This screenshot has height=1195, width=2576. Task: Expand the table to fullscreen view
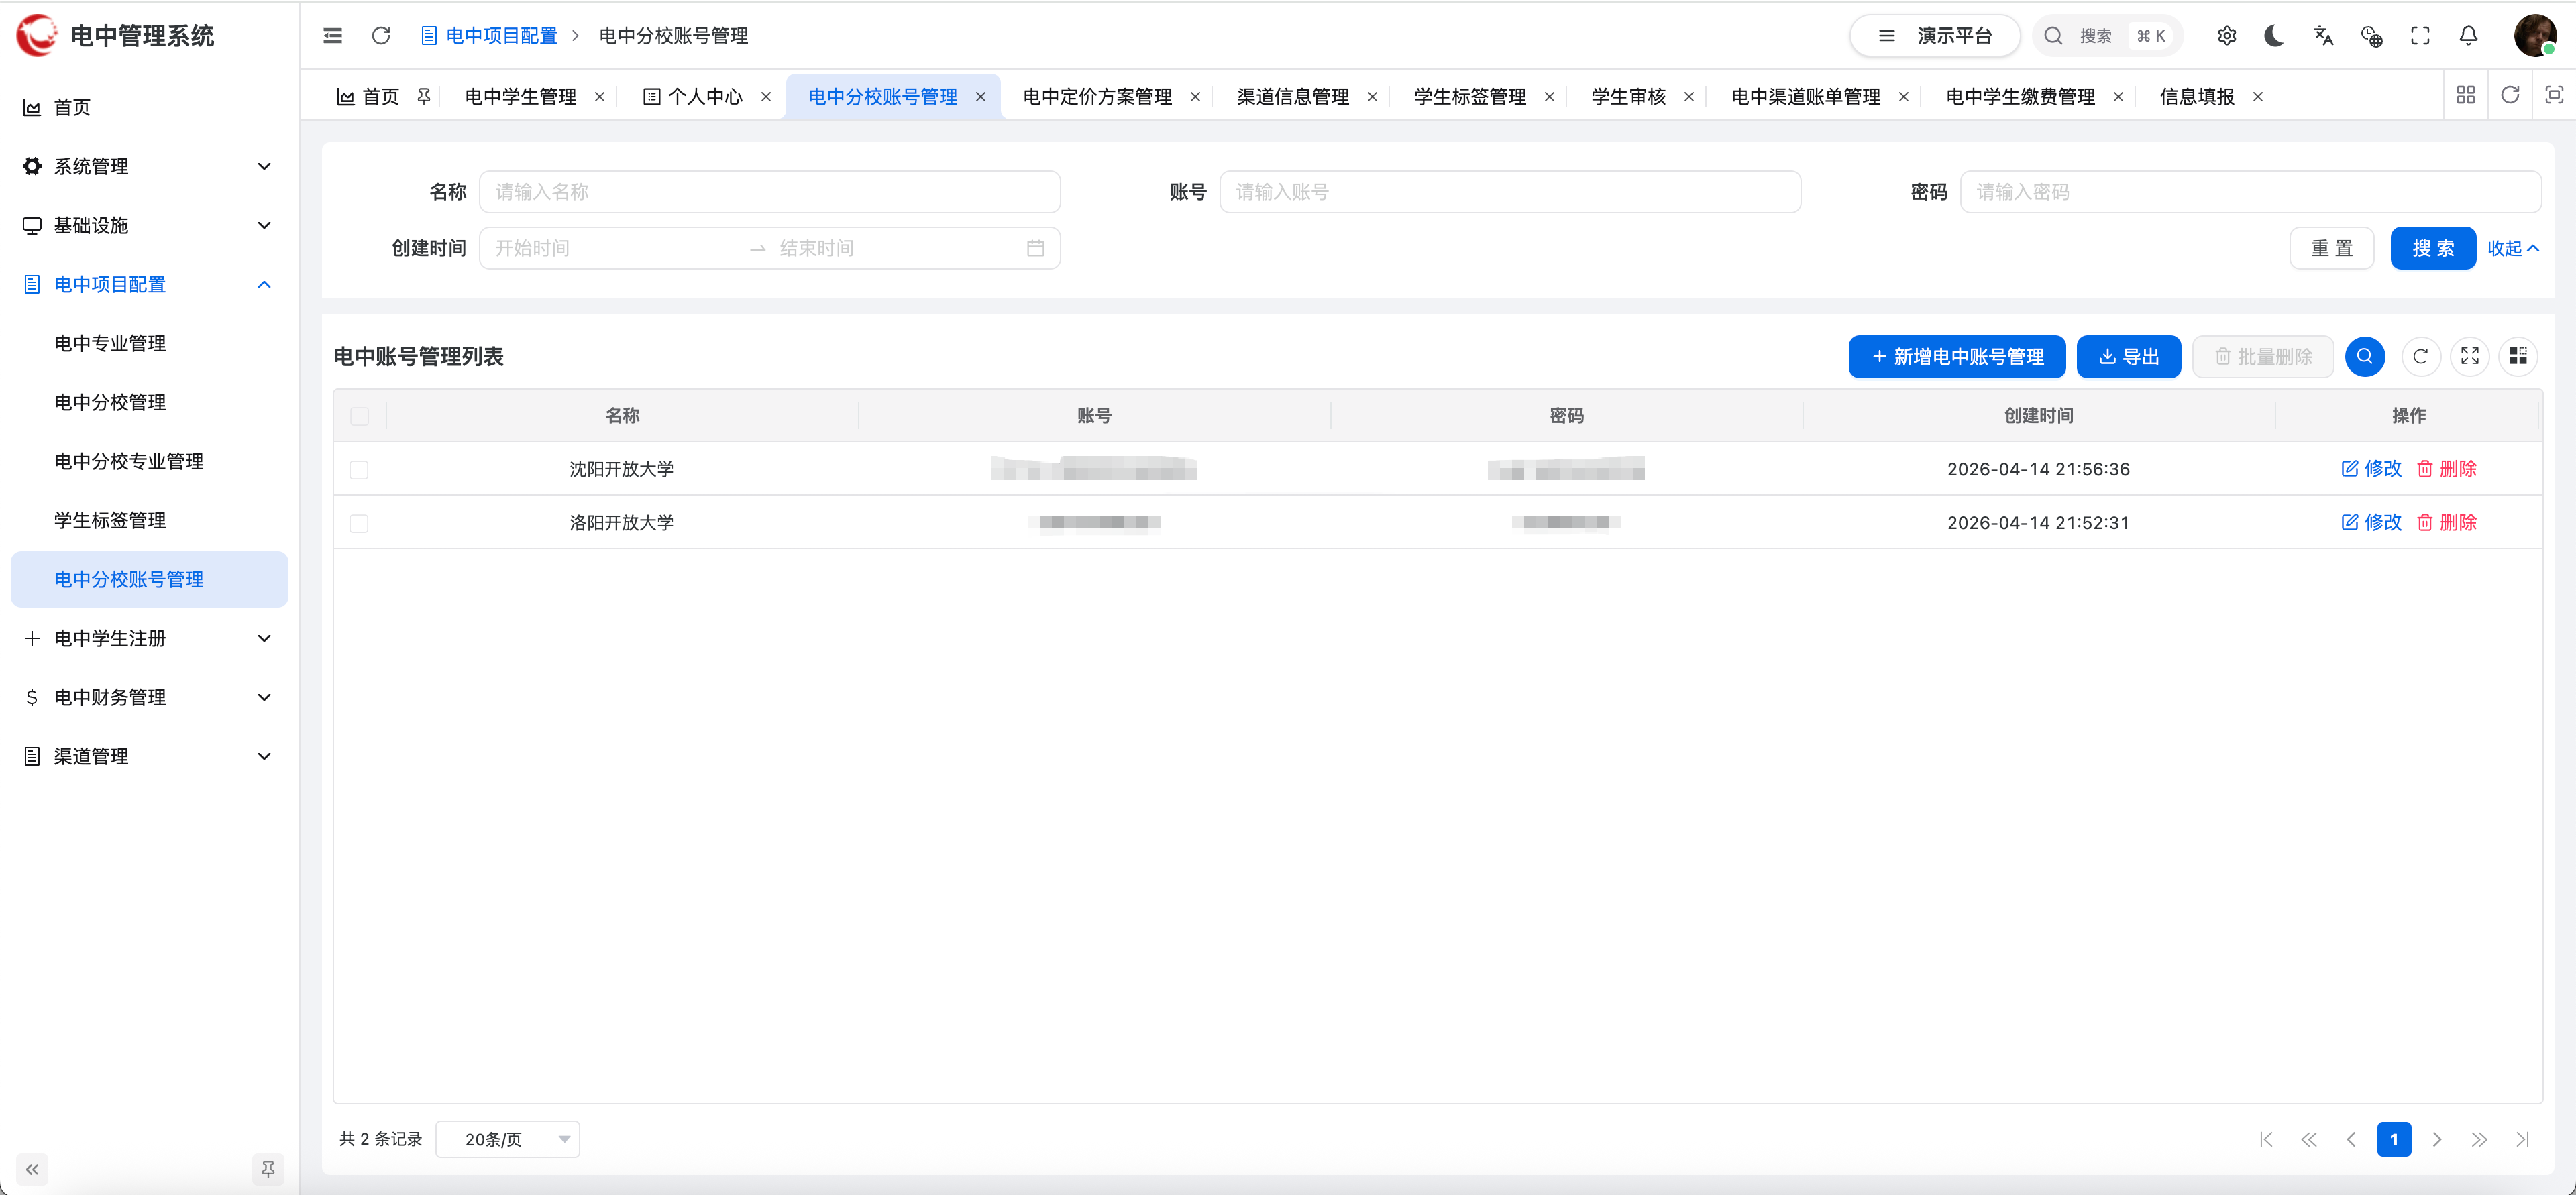click(2470, 356)
